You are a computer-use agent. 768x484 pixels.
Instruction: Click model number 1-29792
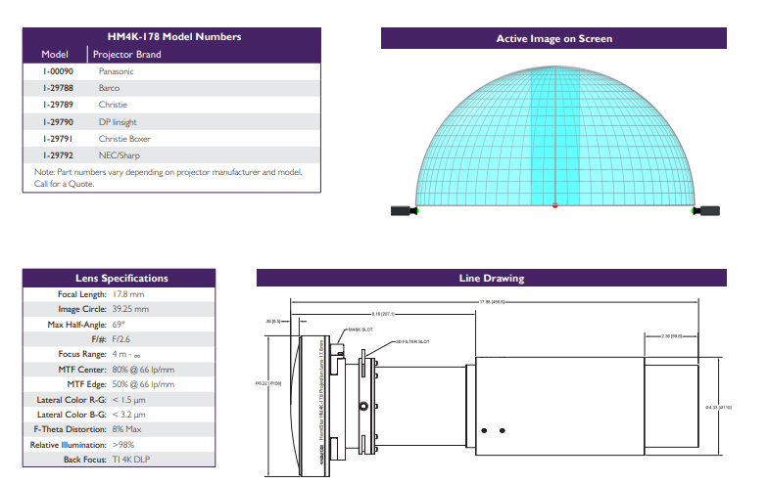58,155
